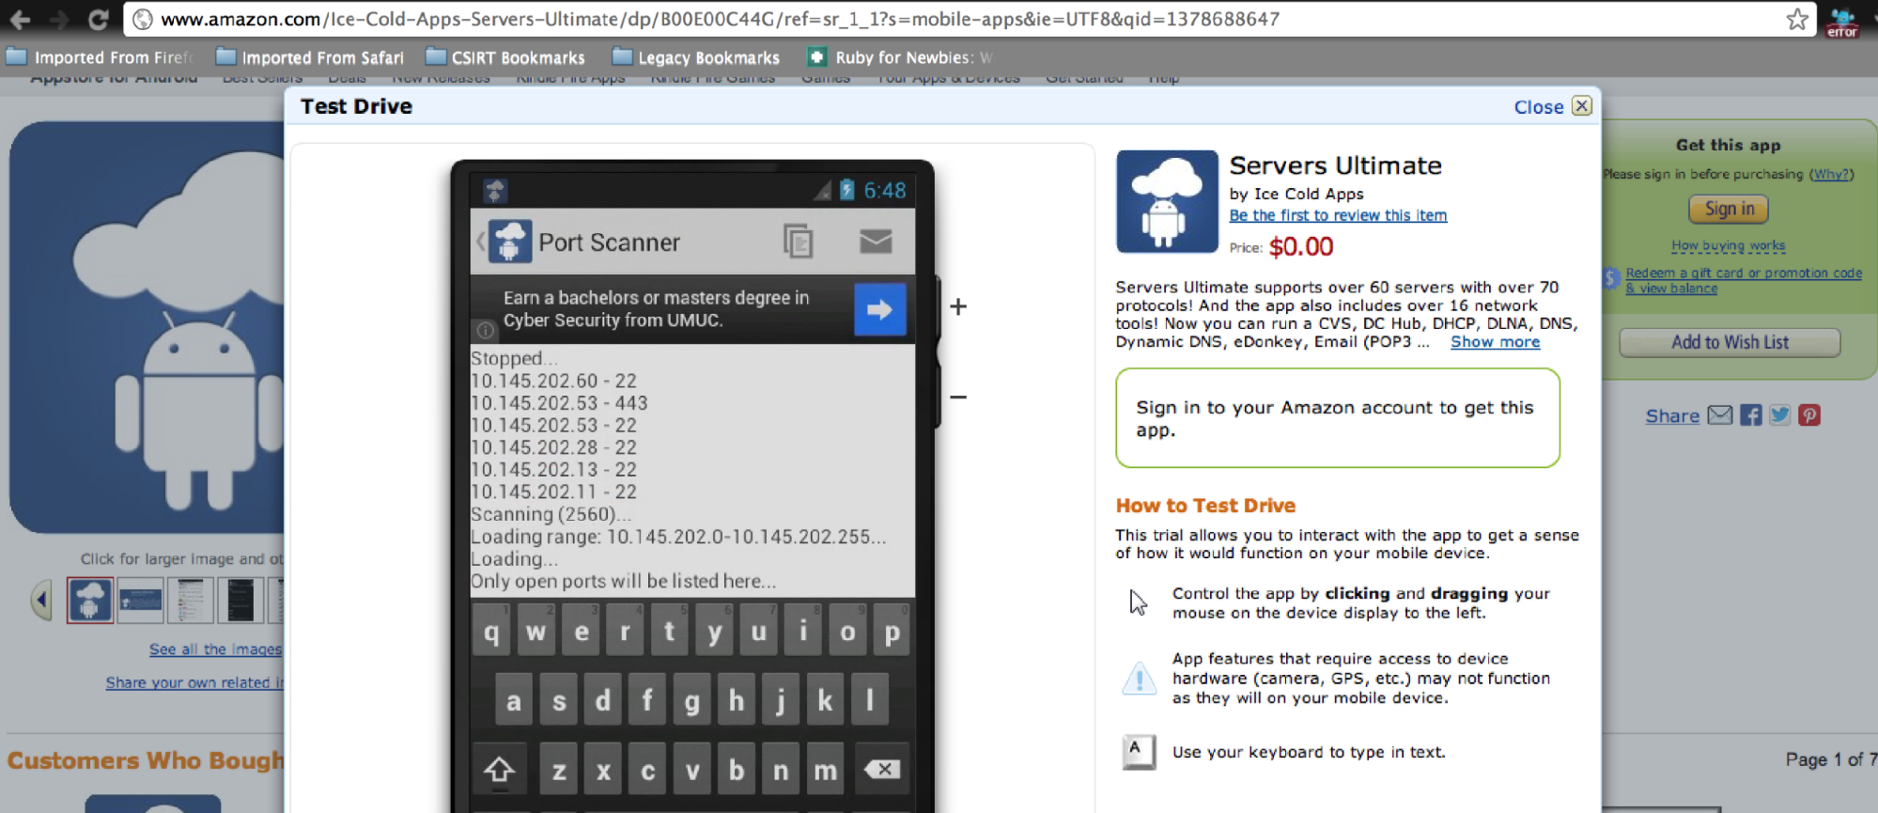This screenshot has width=1878, height=813.
Task: Select the fourth dark app screenshot thumbnail
Action: pyautogui.click(x=241, y=600)
